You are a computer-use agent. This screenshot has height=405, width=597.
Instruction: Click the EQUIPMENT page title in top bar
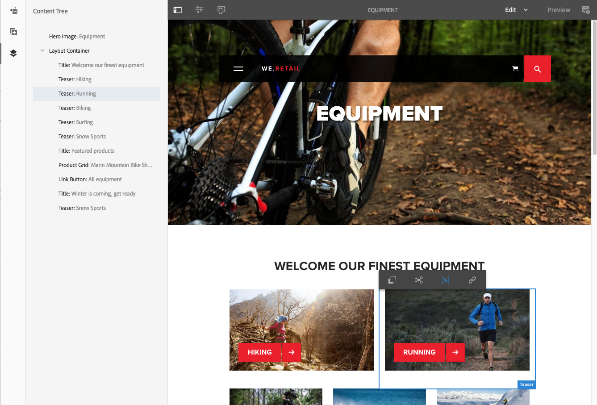coord(383,10)
